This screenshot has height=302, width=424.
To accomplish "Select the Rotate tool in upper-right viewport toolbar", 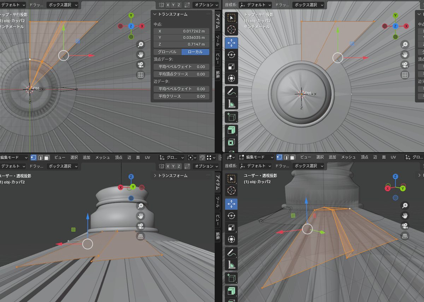I will 231,55.
